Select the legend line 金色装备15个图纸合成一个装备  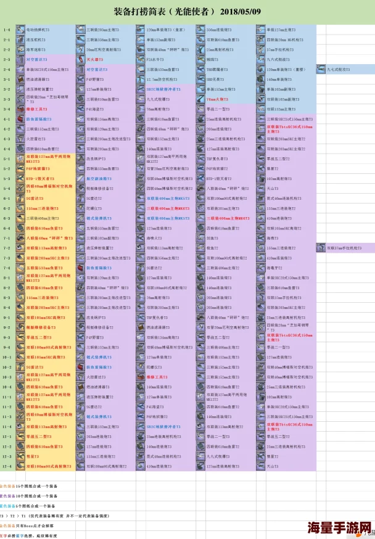29,486
